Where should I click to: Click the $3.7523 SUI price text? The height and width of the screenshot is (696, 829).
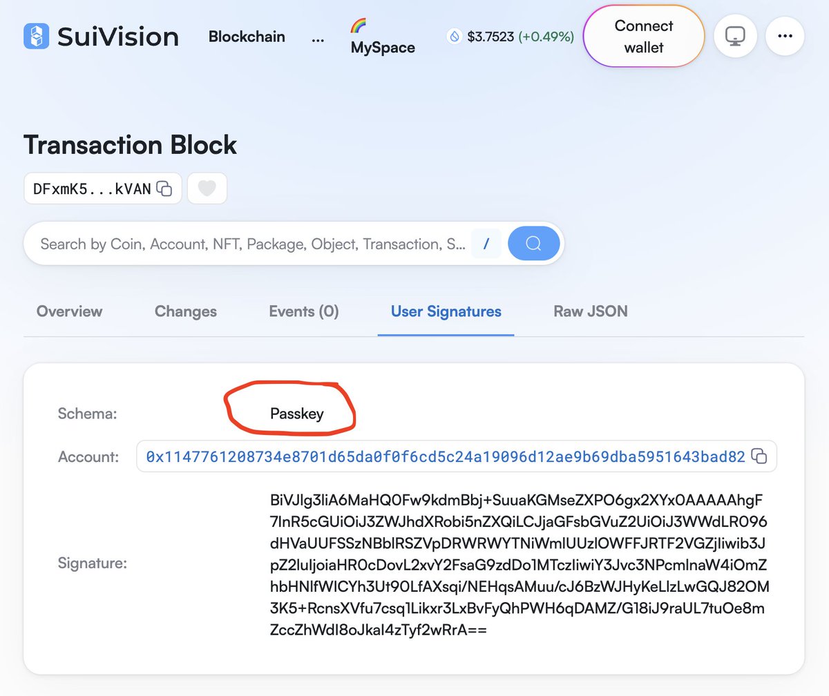490,37
